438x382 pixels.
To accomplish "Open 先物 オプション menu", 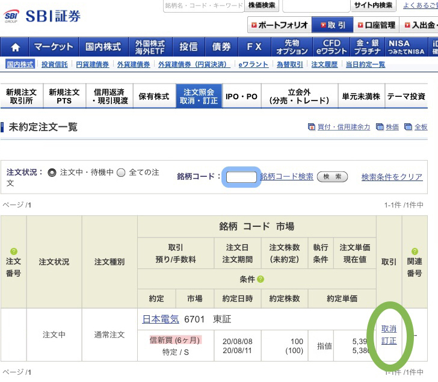I will 292,47.
